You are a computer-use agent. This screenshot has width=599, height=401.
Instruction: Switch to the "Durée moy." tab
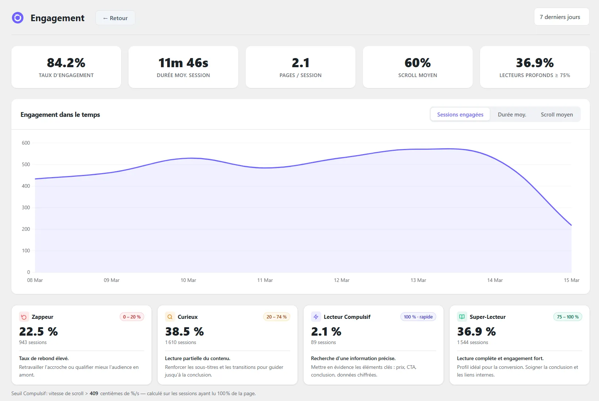(512, 114)
